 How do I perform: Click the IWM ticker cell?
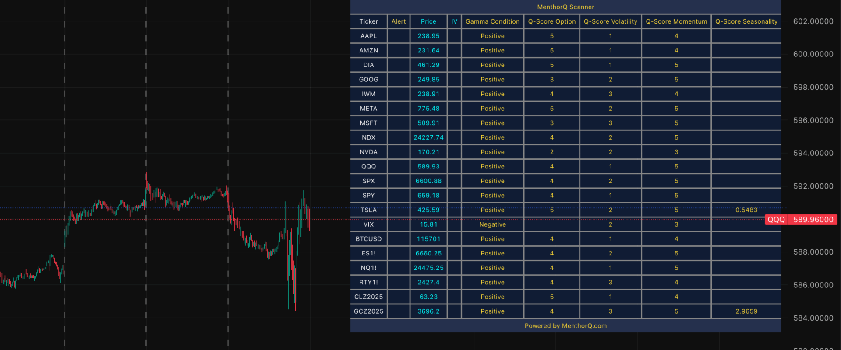[368, 94]
